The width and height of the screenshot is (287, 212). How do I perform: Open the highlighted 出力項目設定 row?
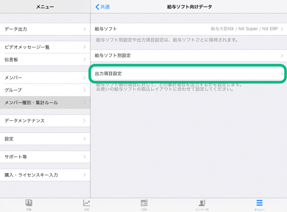pyautogui.click(x=188, y=74)
